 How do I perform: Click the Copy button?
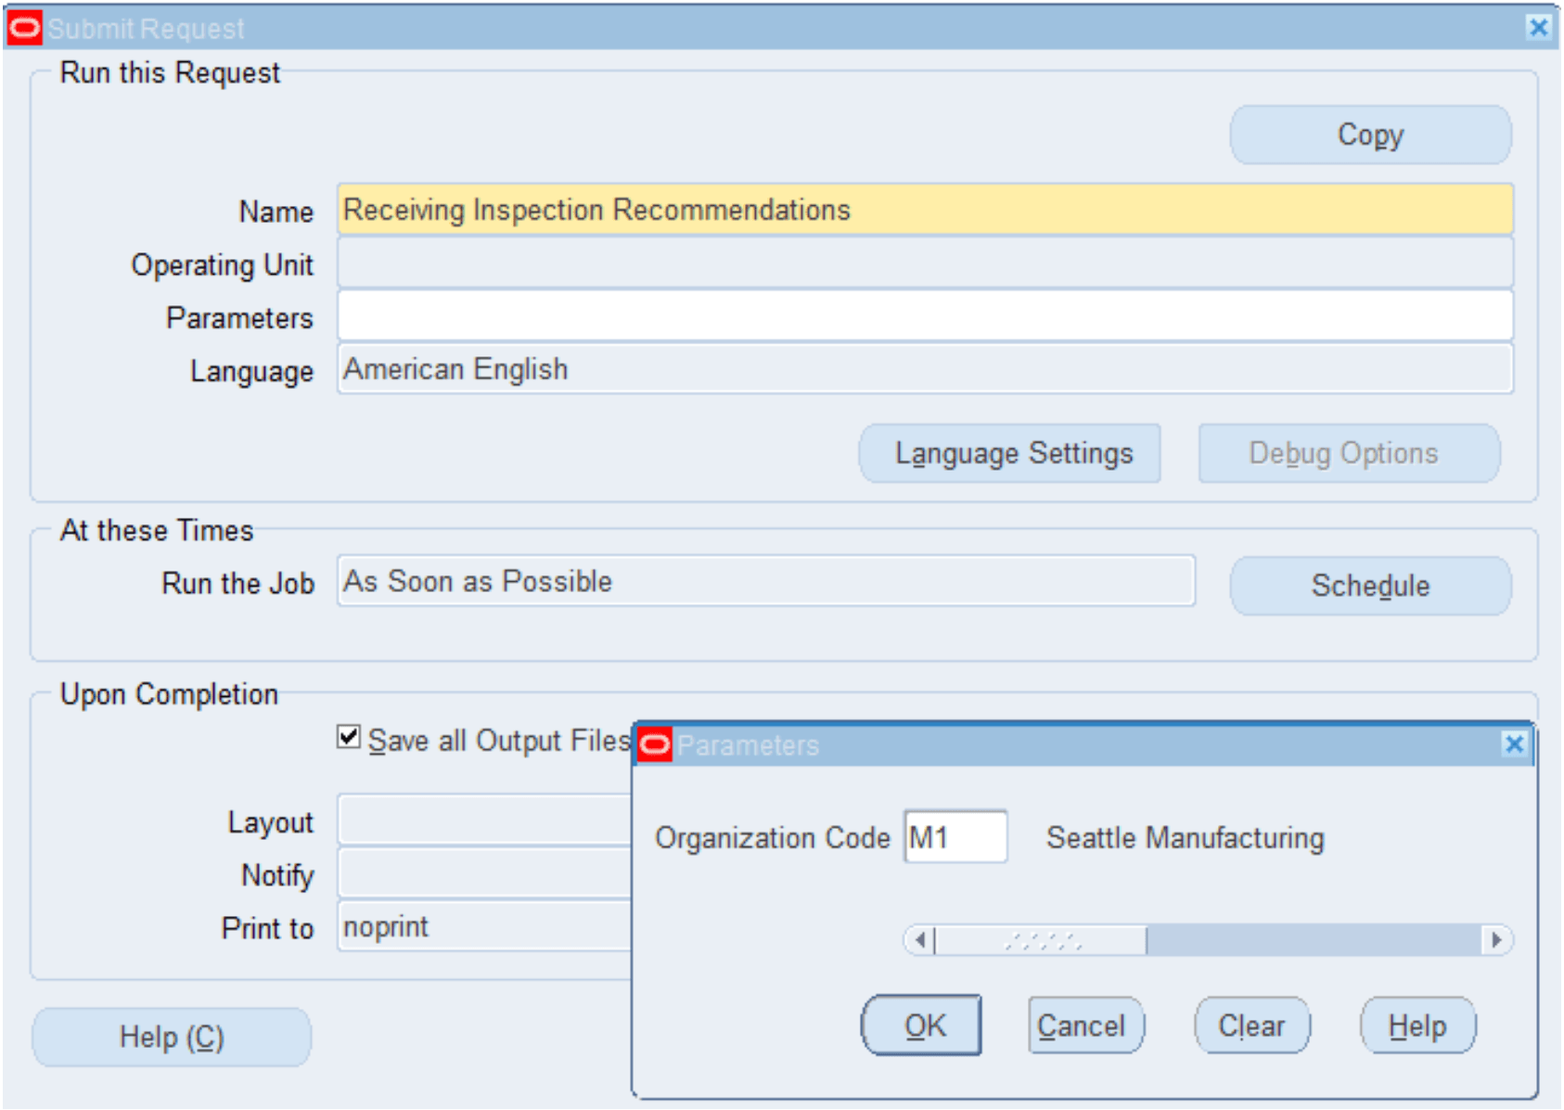tap(1369, 135)
